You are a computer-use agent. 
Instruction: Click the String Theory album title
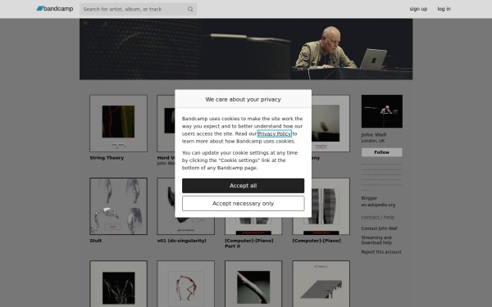click(107, 158)
